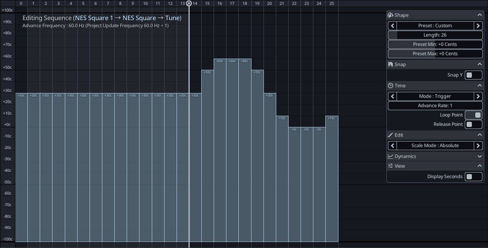Click the Shape section icon
Viewport: 488px width, 248px height.
[391, 15]
